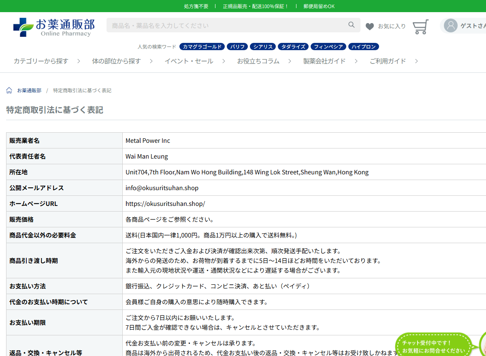Viewport: 486px width, 356px height.
Task: Expand chevron next to カテゴリーから探す
Action: [79, 61]
